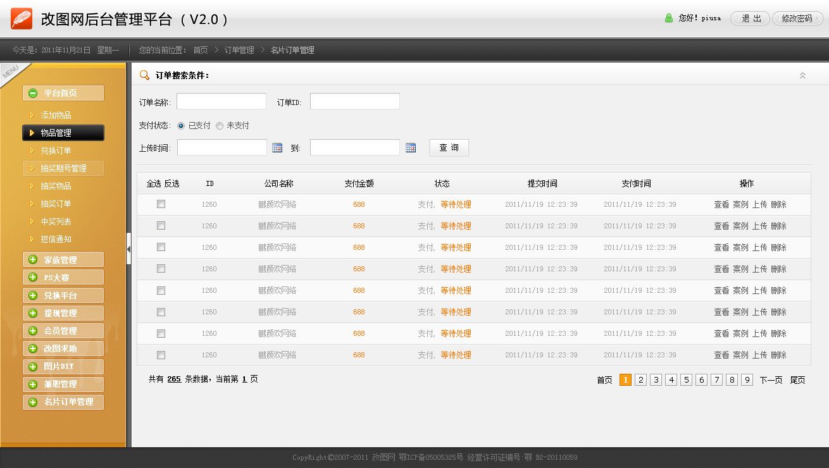The height and width of the screenshot is (468, 829).
Task: Expand the 家族管理 menu group
Action: (x=63, y=260)
